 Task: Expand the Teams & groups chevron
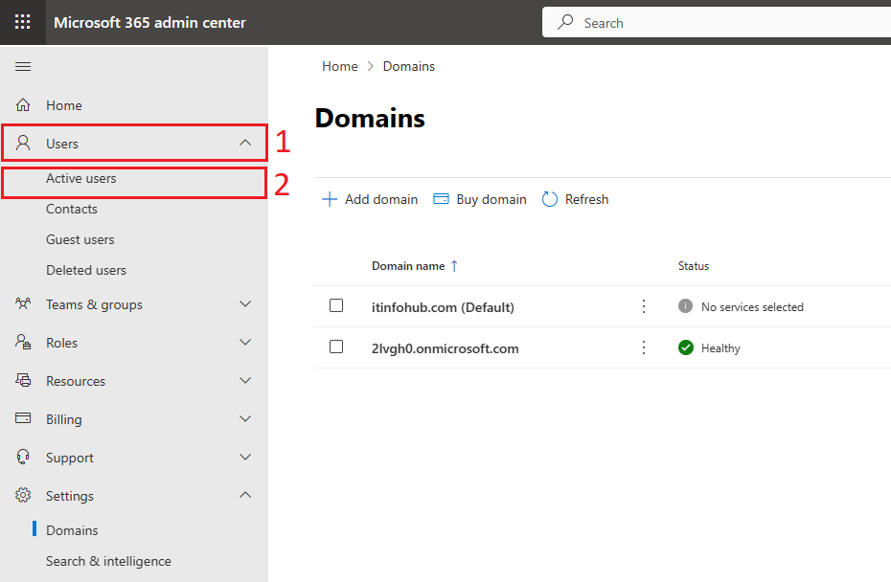pyautogui.click(x=245, y=304)
